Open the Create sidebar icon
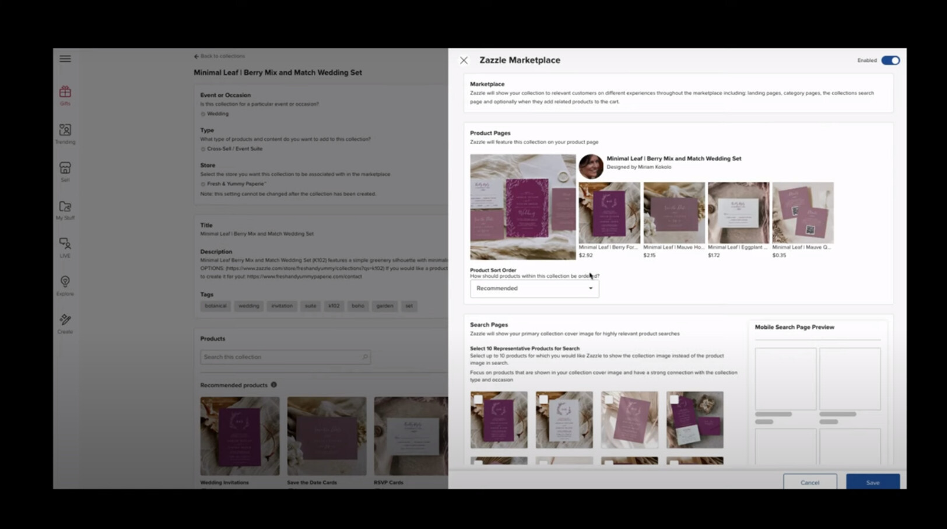This screenshot has width=947, height=529. (x=65, y=324)
